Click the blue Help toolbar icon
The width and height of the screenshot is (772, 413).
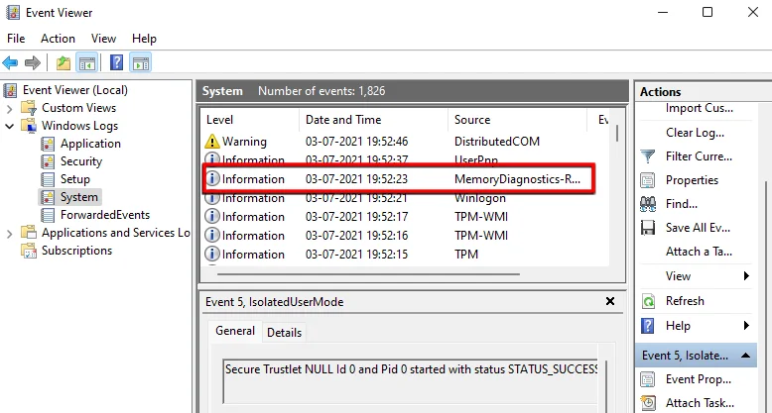116,63
